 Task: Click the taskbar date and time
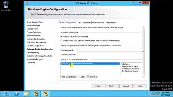click(165, 94)
